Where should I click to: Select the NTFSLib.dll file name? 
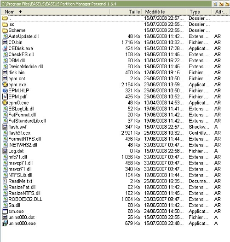point(20,175)
